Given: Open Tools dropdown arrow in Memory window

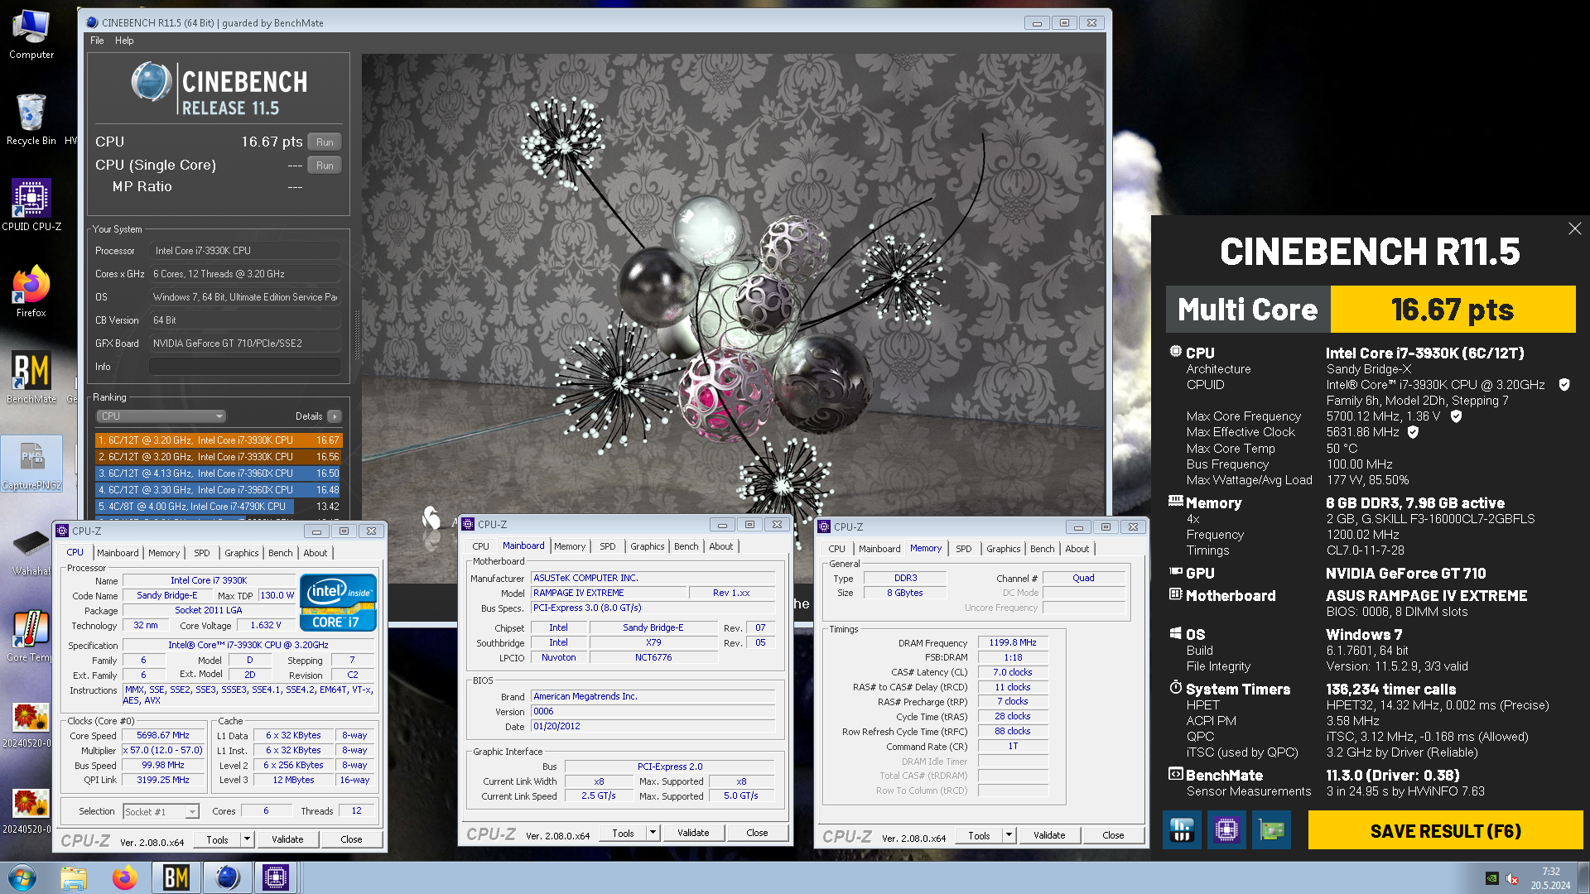Looking at the screenshot, I should click(x=1009, y=835).
